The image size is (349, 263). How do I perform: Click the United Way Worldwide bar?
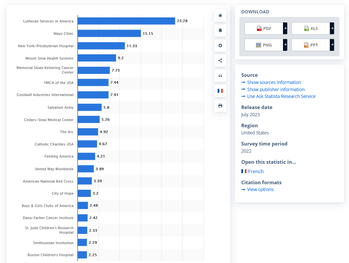tap(86, 169)
